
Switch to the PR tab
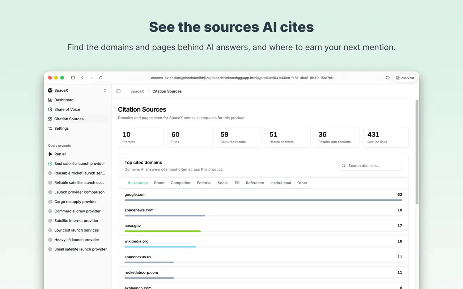click(x=237, y=183)
